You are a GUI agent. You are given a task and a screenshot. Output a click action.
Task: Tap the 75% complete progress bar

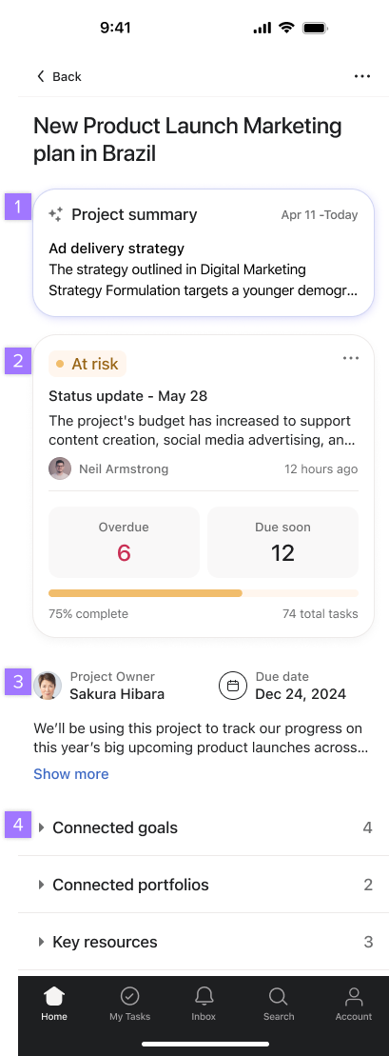(x=204, y=593)
